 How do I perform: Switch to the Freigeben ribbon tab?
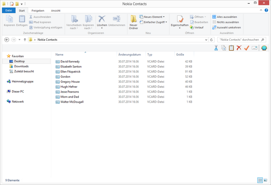[38, 10]
